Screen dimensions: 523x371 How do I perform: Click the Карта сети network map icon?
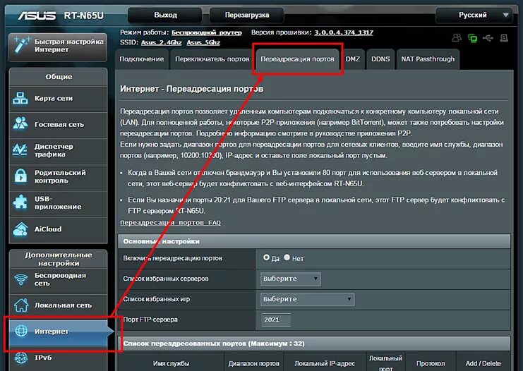point(20,98)
